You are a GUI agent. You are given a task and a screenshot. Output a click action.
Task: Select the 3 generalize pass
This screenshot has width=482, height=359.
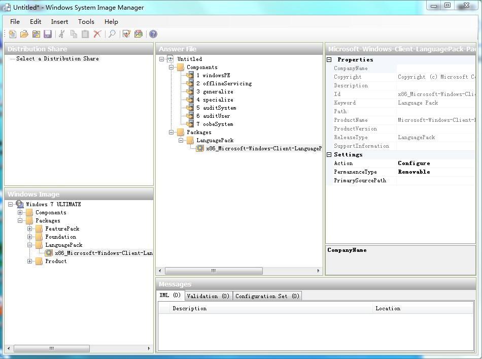tap(215, 91)
